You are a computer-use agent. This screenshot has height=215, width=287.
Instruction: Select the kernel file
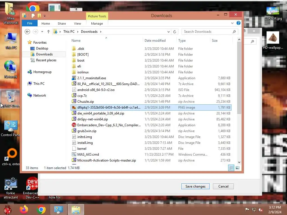click(x=151, y=149)
